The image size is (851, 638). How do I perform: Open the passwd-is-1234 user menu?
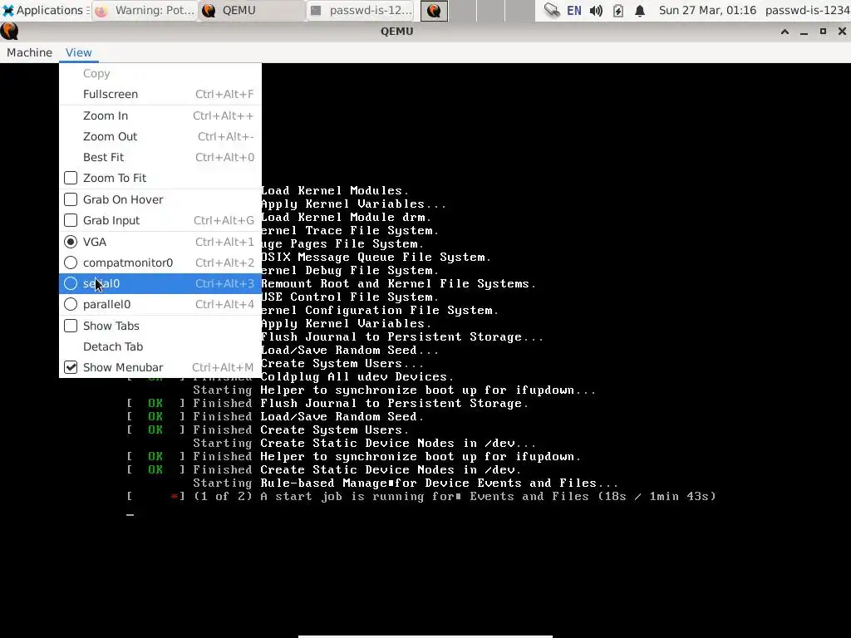(x=807, y=10)
